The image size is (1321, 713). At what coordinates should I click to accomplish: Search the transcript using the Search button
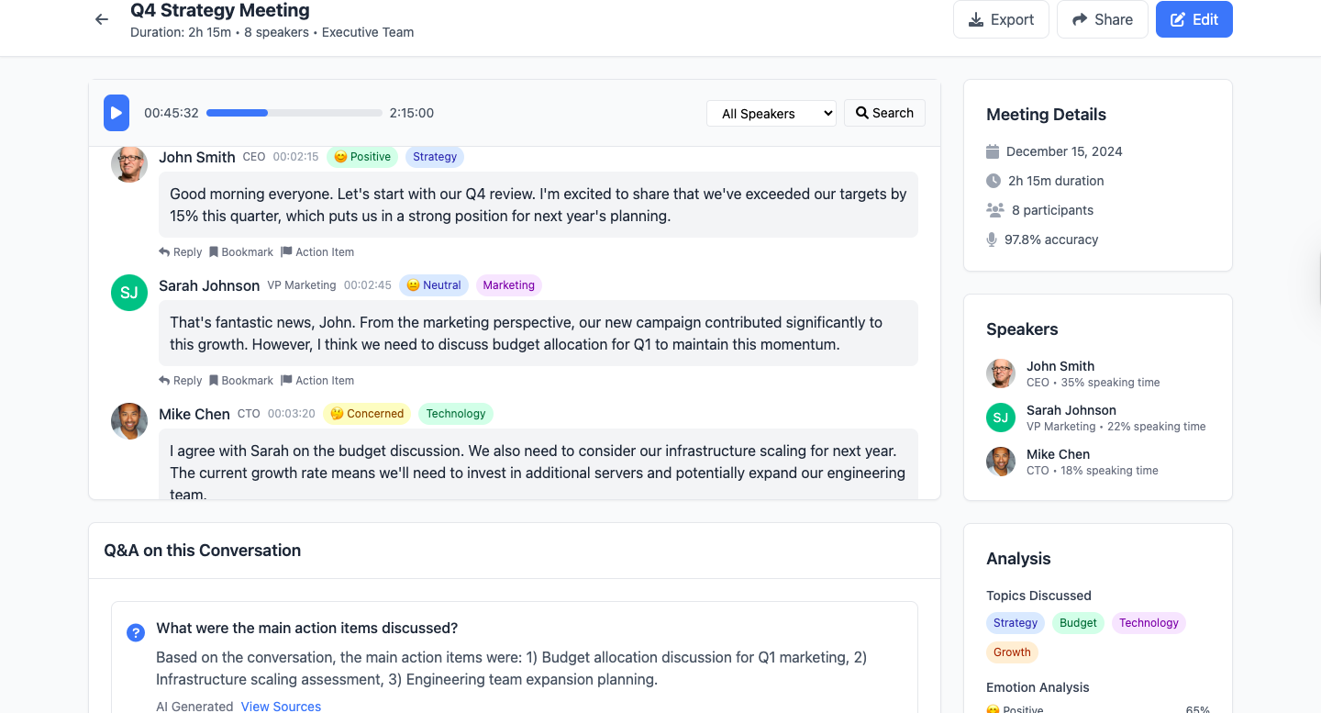tap(884, 113)
